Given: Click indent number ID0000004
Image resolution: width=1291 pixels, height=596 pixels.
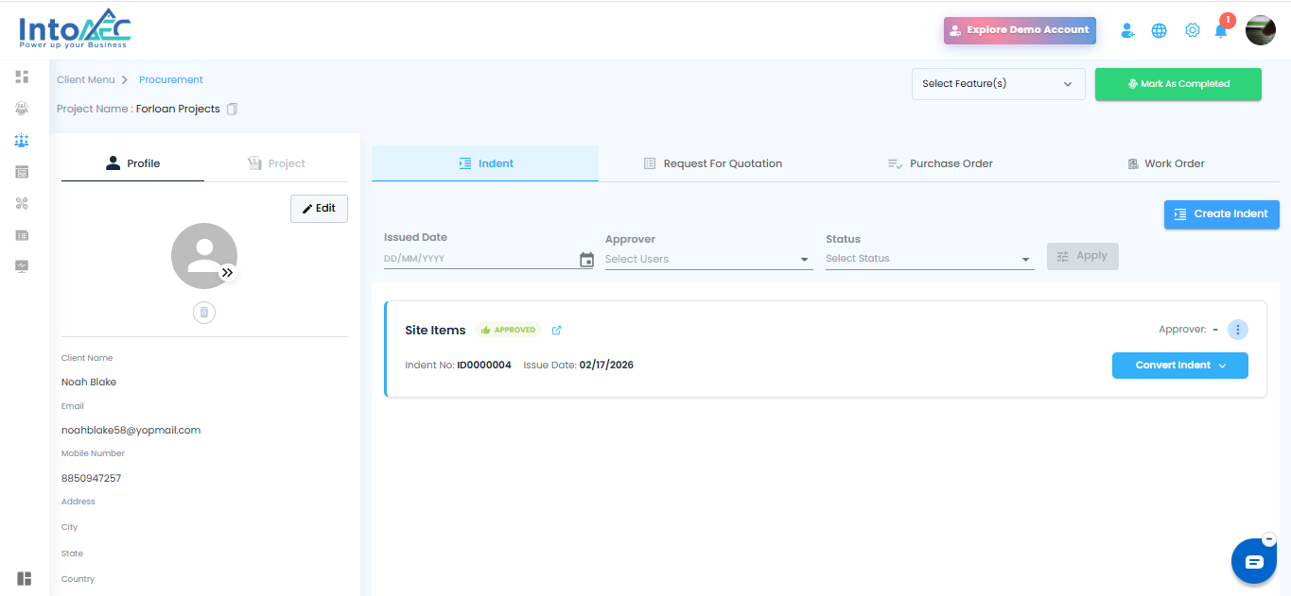Looking at the screenshot, I should click(484, 365).
